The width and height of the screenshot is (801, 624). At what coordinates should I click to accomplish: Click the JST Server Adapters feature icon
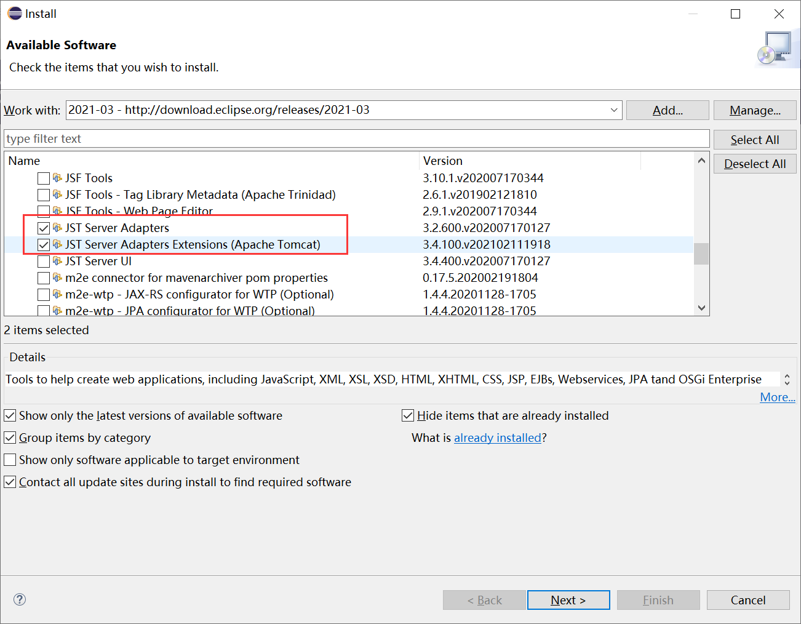(57, 228)
